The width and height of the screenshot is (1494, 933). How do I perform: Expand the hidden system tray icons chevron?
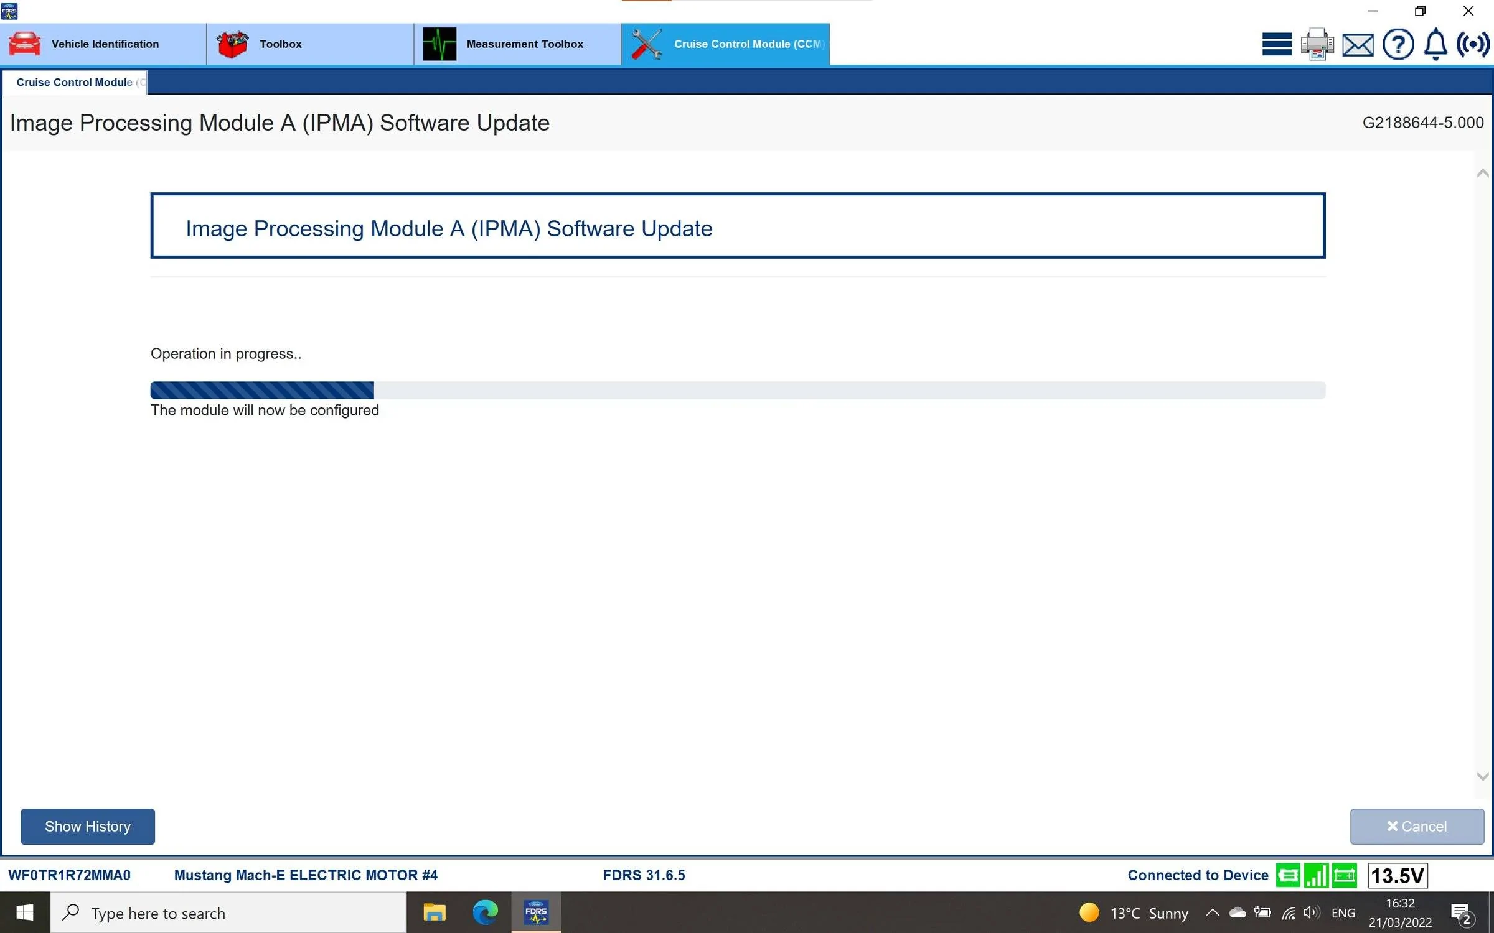(x=1212, y=912)
